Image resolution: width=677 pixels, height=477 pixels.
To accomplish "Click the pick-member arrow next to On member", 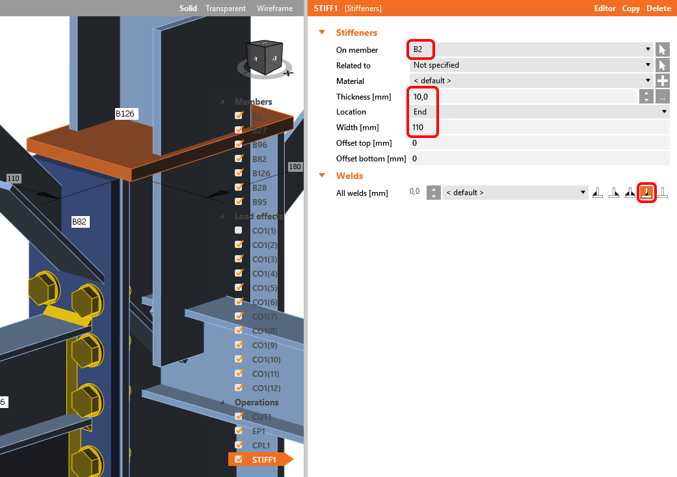I will click(662, 49).
